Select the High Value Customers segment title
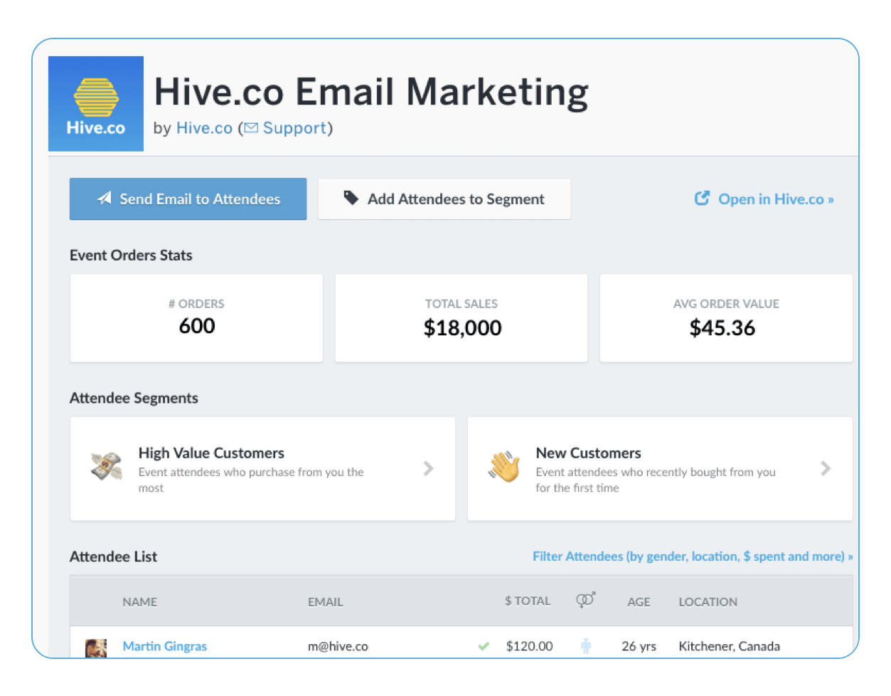This screenshot has width=891, height=696. [x=211, y=453]
